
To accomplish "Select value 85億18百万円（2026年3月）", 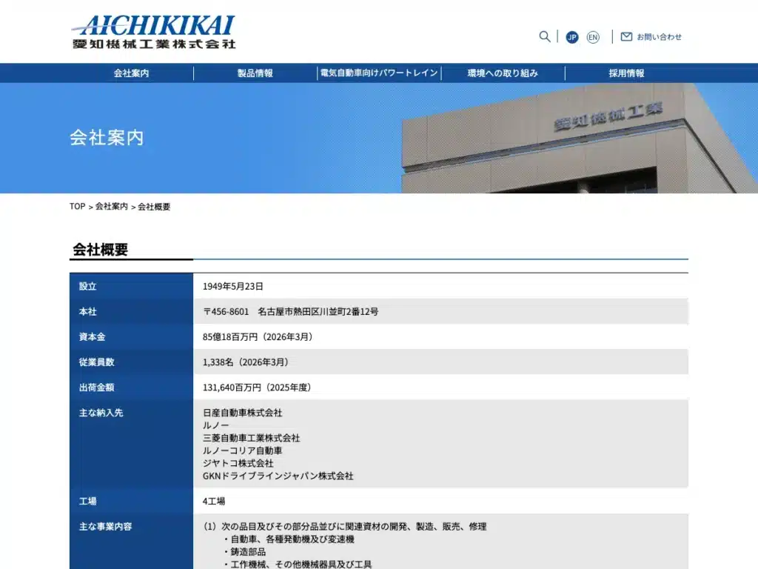I will (259, 337).
